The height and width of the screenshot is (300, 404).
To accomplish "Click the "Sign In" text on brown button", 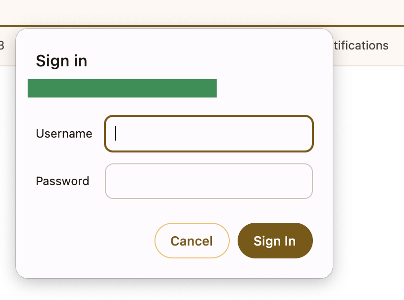I will pos(275,241).
